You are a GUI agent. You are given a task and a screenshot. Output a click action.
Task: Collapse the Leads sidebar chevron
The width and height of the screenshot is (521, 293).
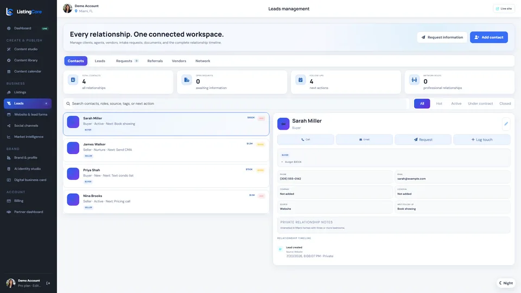[x=46, y=103]
